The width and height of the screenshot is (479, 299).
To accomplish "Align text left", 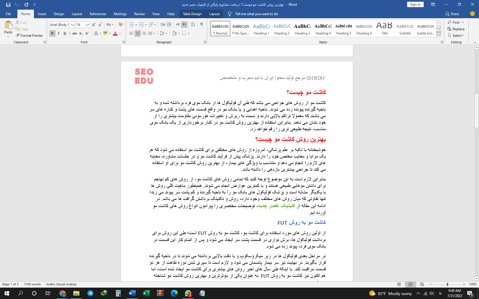I will tap(131, 33).
